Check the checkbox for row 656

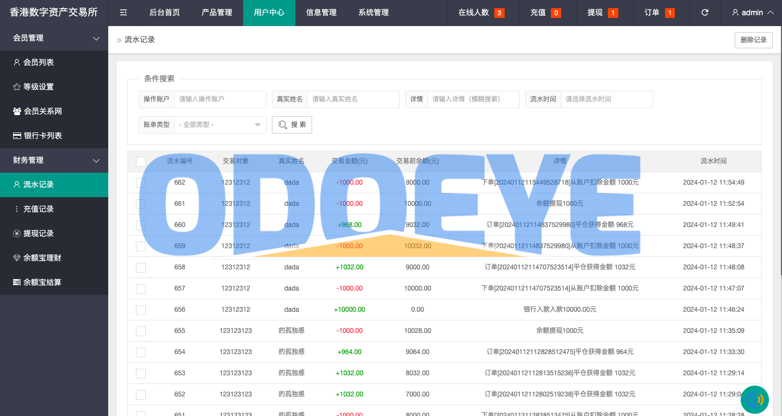coord(141,310)
